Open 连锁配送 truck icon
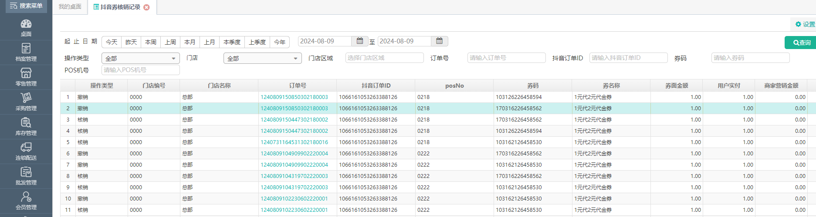Screen dimensions: 816x217 click(26, 147)
